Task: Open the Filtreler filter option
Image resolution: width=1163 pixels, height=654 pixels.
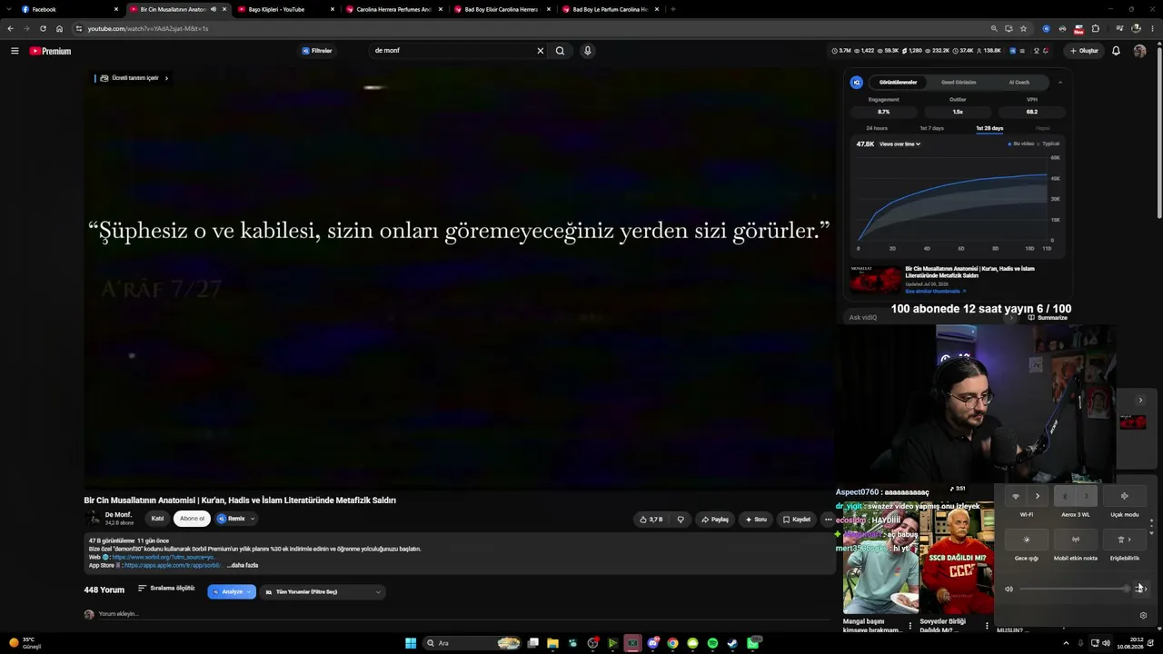Action: pos(317,51)
